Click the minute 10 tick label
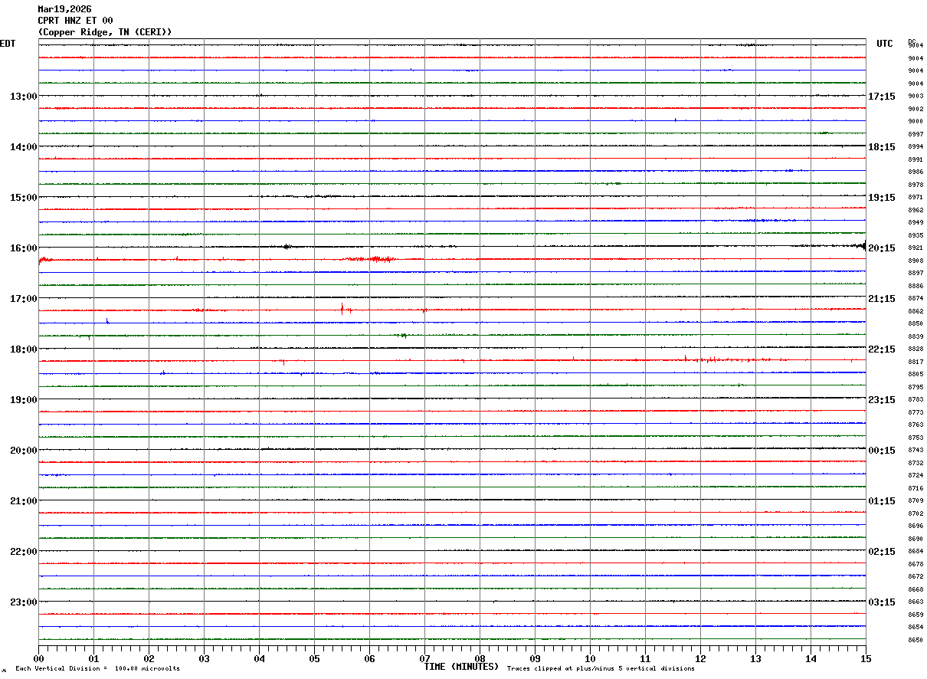The height and width of the screenshot is (679, 927). click(x=590, y=658)
